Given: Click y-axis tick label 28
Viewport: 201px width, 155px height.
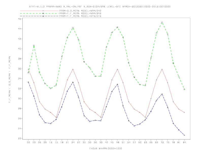Looking at the screenshot, I should (20, 109).
